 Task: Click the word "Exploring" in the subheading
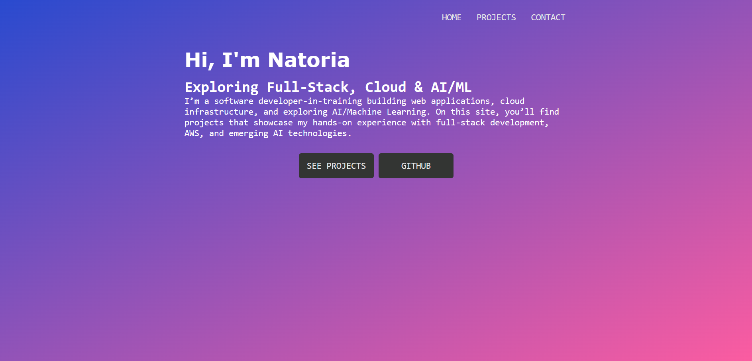[222, 87]
